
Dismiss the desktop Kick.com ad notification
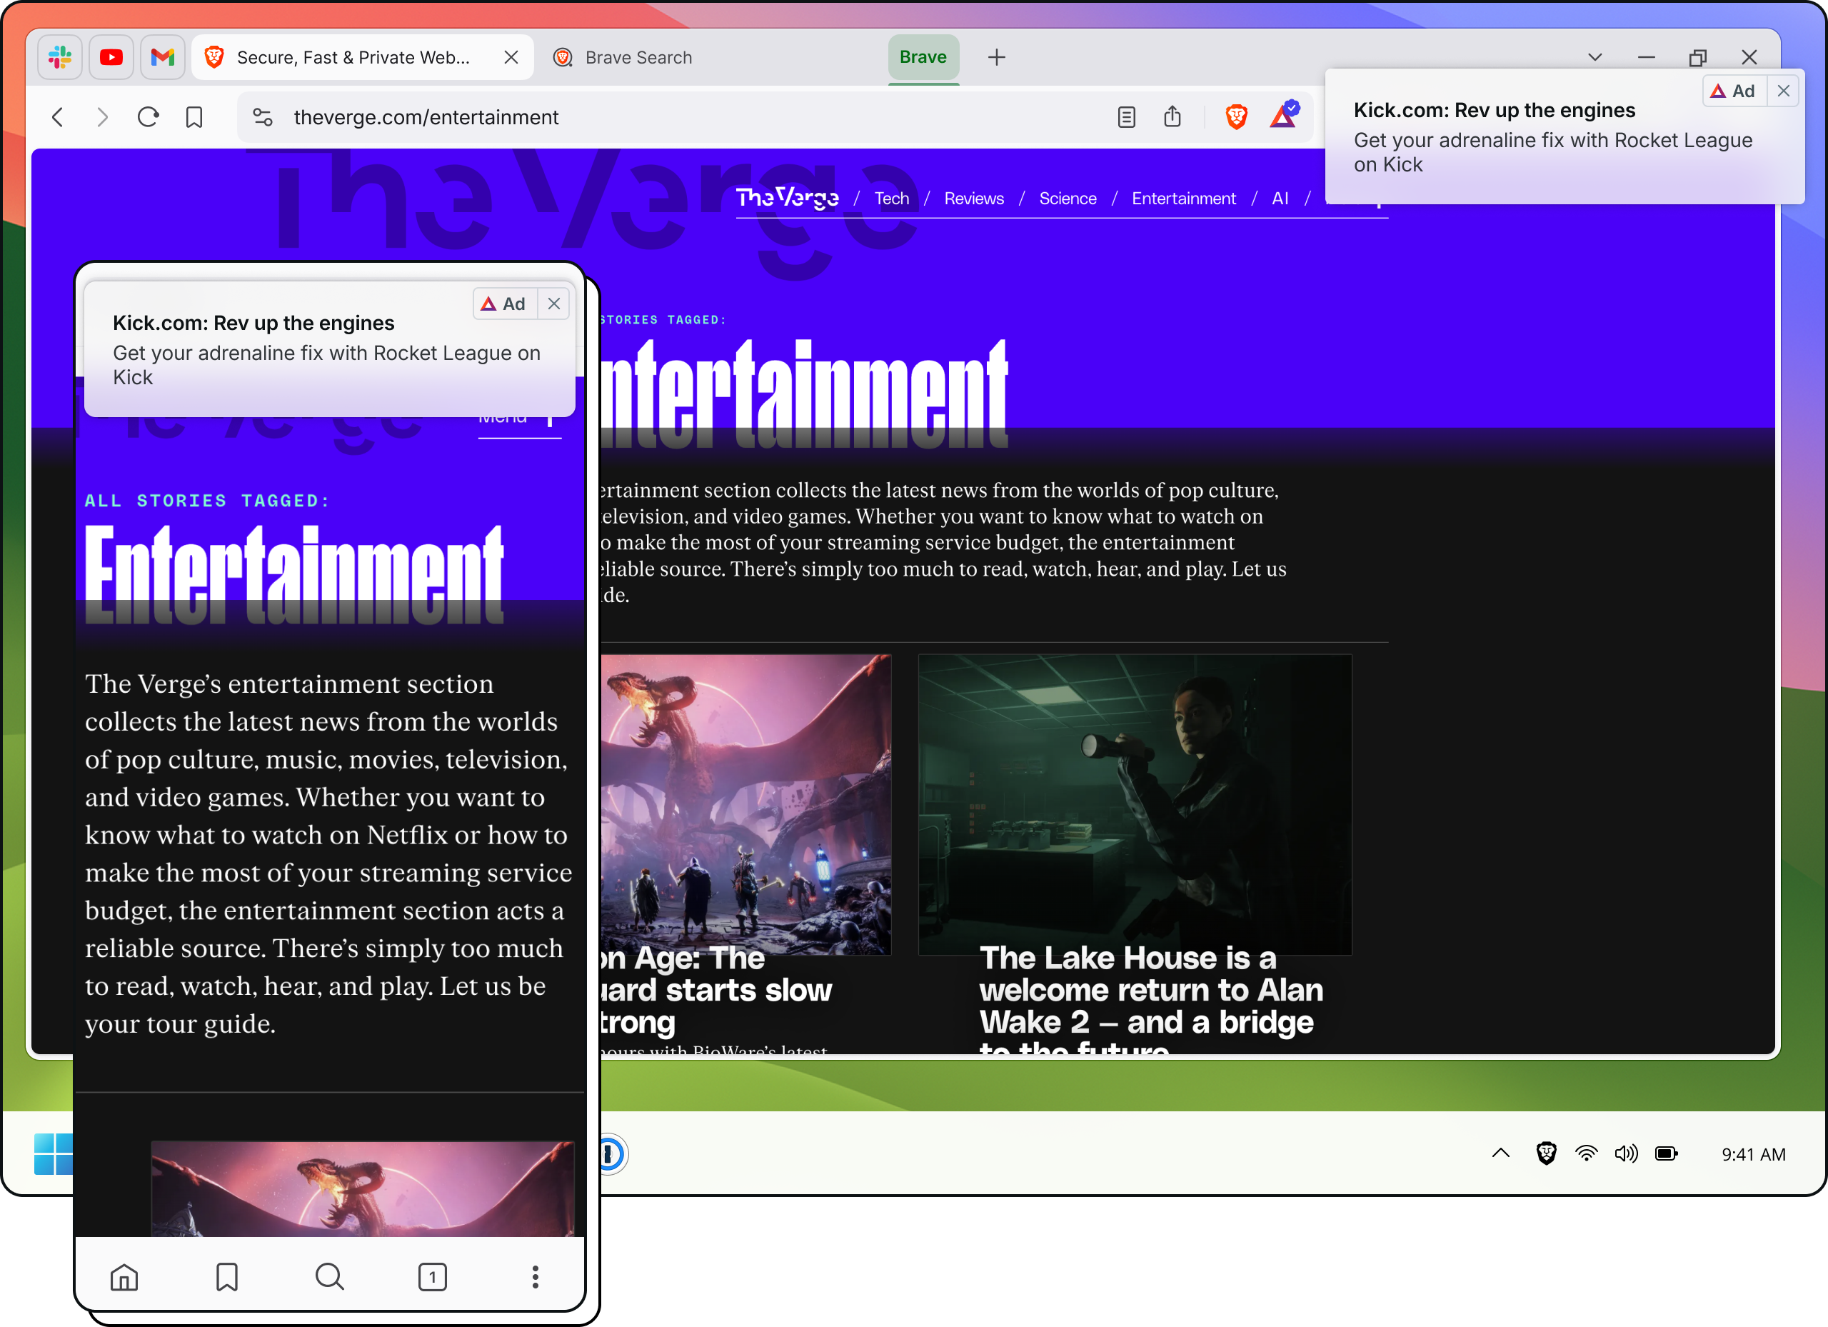(1783, 91)
